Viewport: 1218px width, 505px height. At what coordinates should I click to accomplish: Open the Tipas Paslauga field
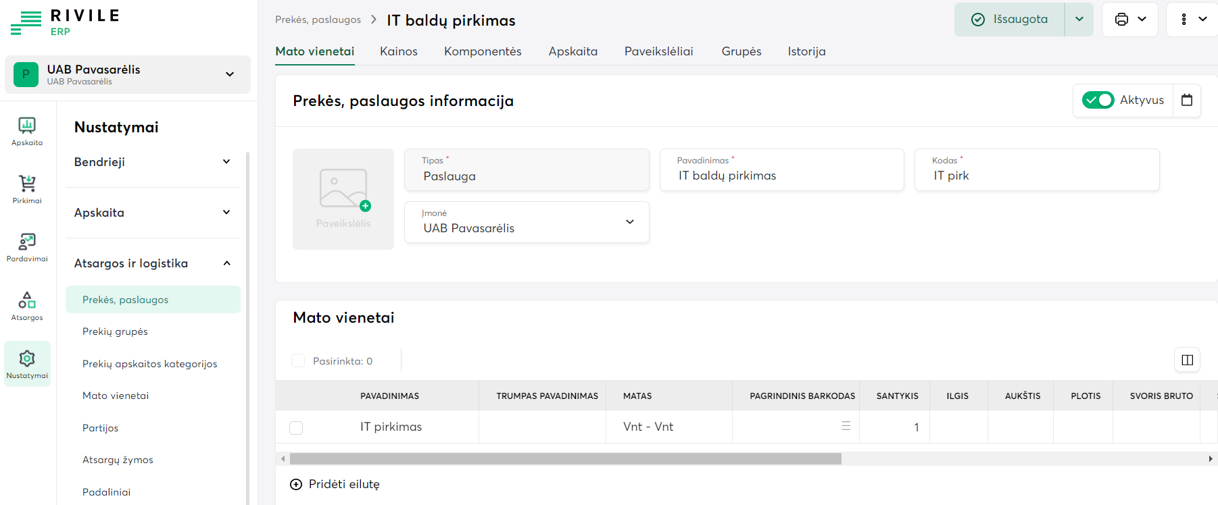pyautogui.click(x=527, y=169)
